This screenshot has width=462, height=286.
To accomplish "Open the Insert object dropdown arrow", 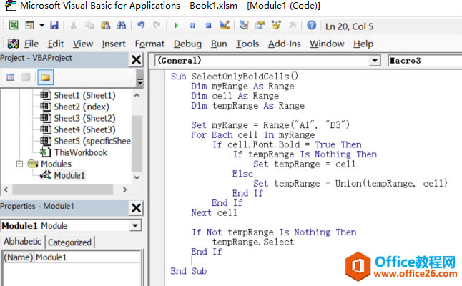I will 41,25.
